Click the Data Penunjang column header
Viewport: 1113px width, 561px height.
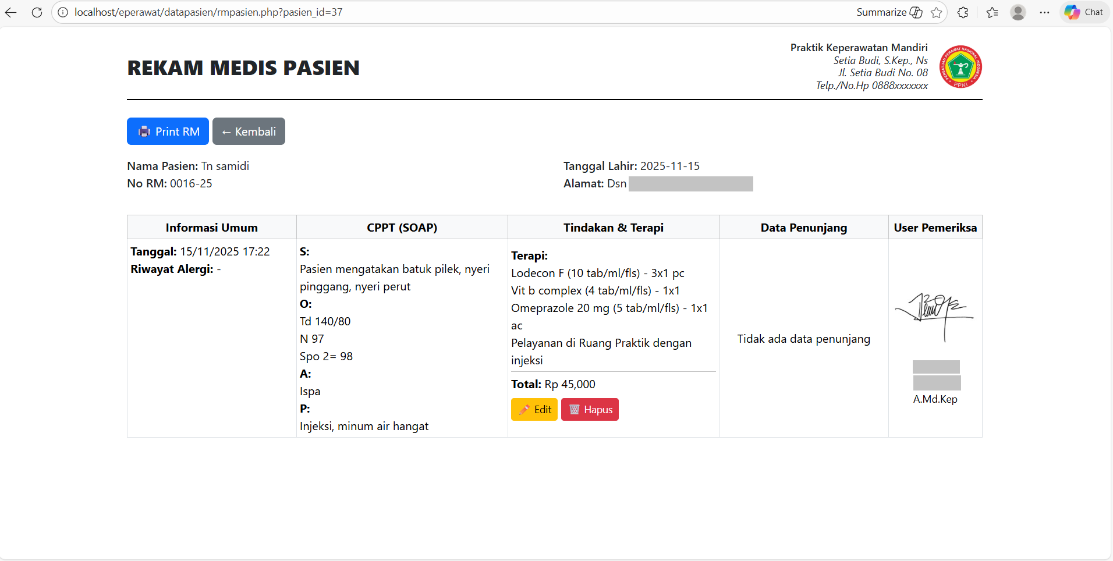click(803, 228)
